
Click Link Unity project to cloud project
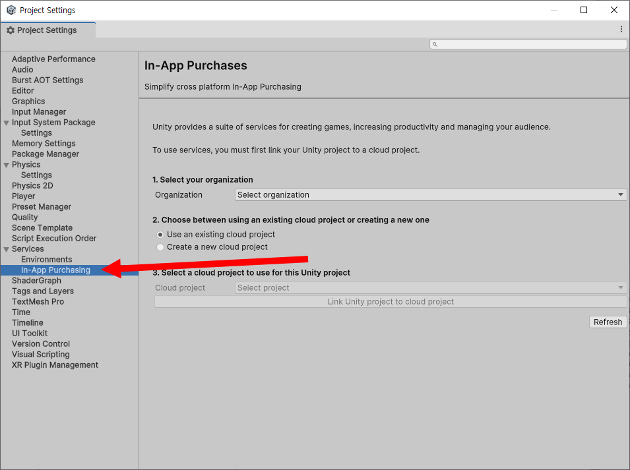pos(391,302)
